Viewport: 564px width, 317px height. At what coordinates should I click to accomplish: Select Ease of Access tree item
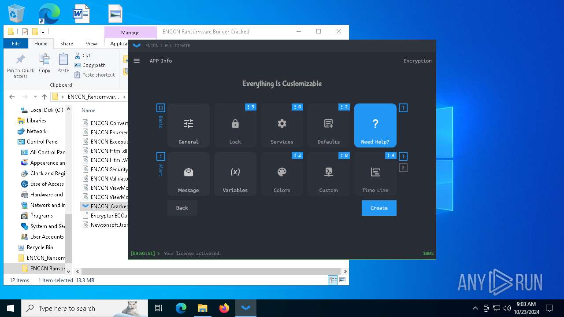[42, 184]
